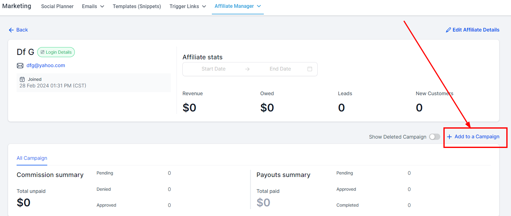Screen dimensions: 511x216
Task: Click the Login Details badge
Action: tap(56, 52)
